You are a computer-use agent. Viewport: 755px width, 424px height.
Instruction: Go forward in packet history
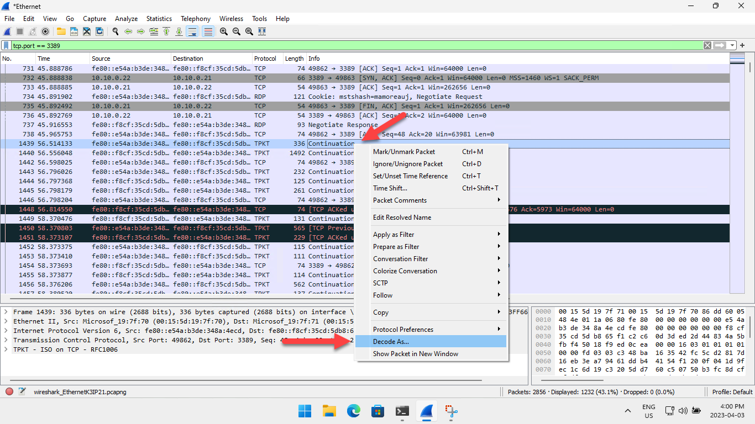(141, 31)
